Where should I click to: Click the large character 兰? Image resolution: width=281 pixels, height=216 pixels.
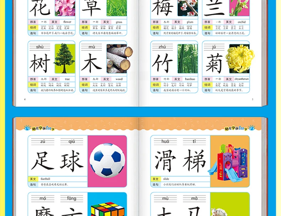click(214, 8)
